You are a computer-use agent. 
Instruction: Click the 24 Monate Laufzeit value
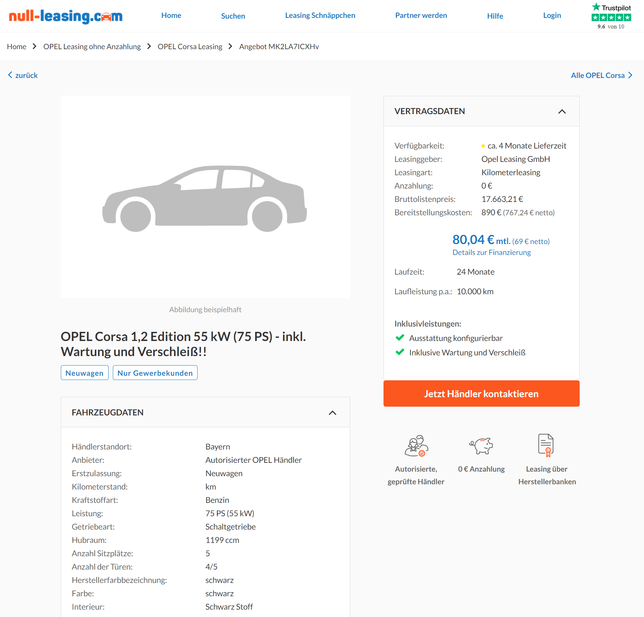(475, 272)
